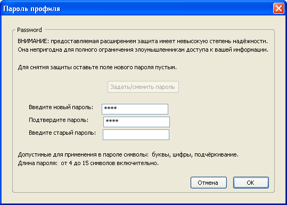Click the 'Введите новый пароль:' label
The width and height of the screenshot is (287, 205).
61,107
